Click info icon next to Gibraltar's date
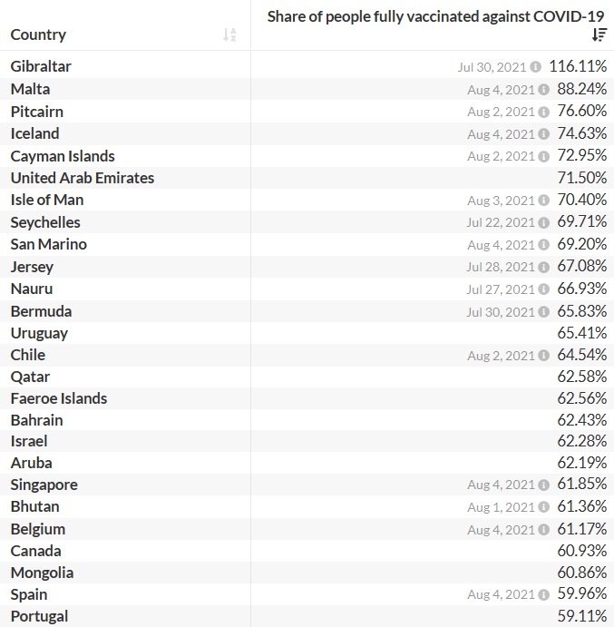This screenshot has height=627, width=614. point(536,67)
